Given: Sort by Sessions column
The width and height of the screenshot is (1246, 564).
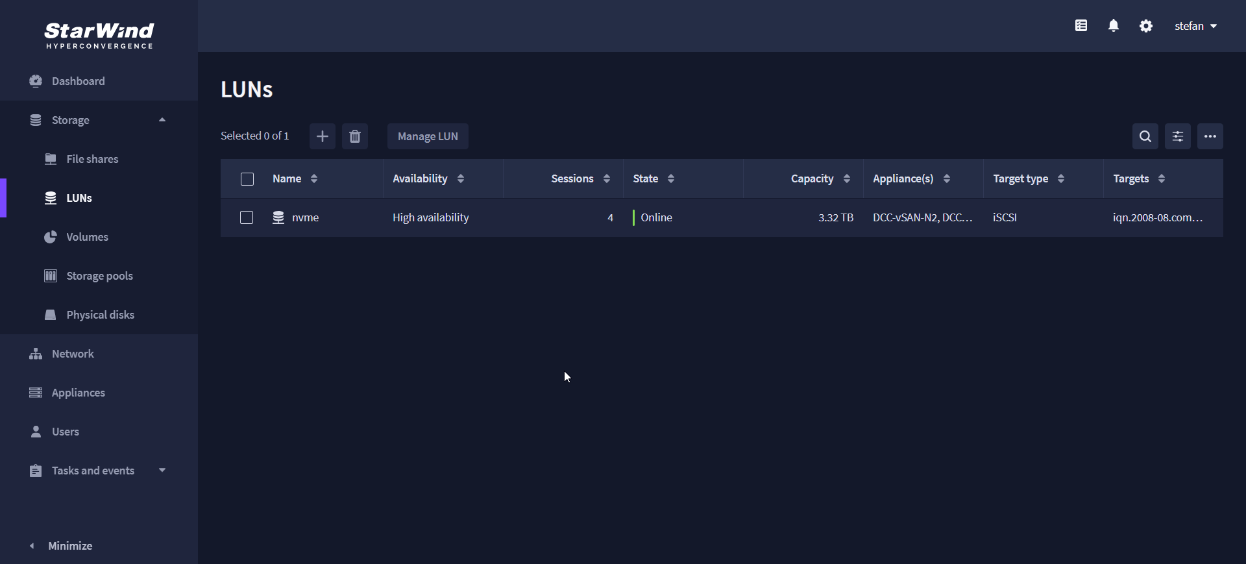Looking at the screenshot, I should 607,178.
